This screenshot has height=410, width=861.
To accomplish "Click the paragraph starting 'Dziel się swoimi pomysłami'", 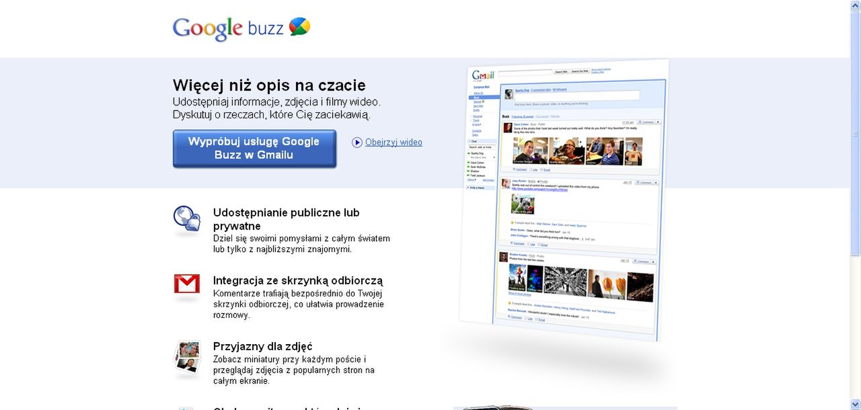I will pos(301,243).
